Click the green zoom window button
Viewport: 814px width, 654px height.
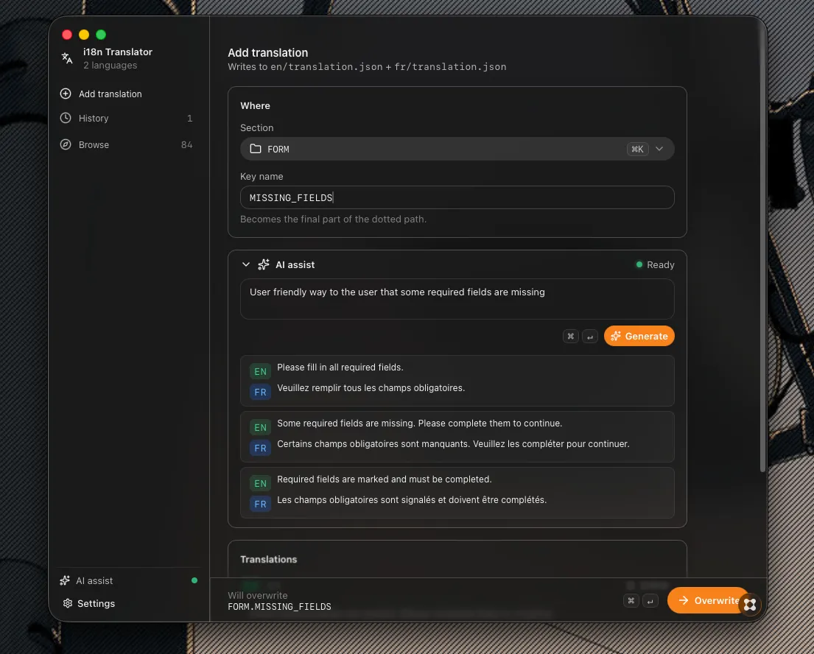coord(101,35)
